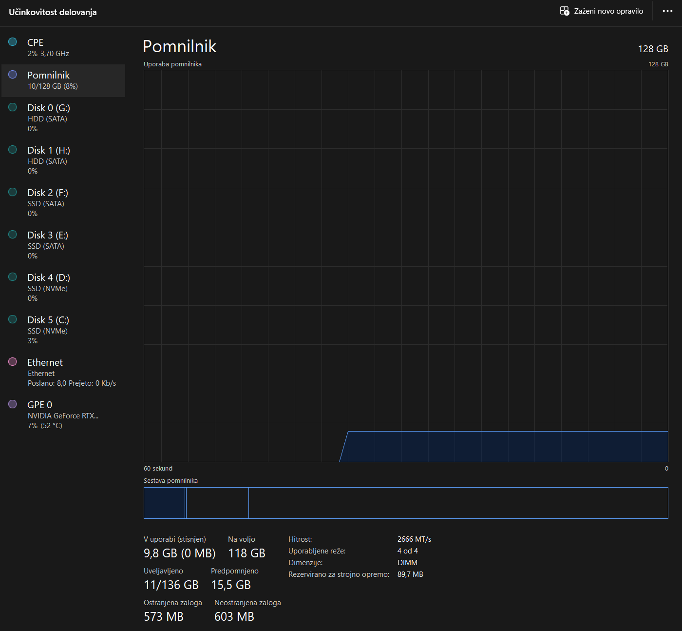Click the Disk 3 (E:) circle icon
This screenshot has width=682, height=631.
tap(13, 235)
